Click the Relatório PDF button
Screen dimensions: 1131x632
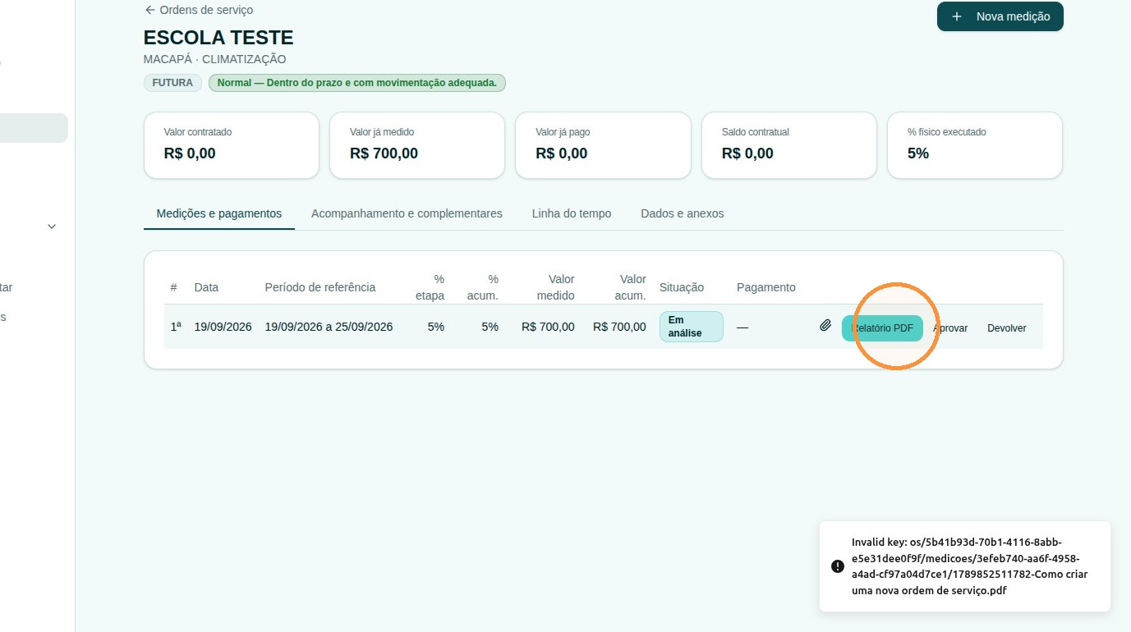[x=882, y=327]
